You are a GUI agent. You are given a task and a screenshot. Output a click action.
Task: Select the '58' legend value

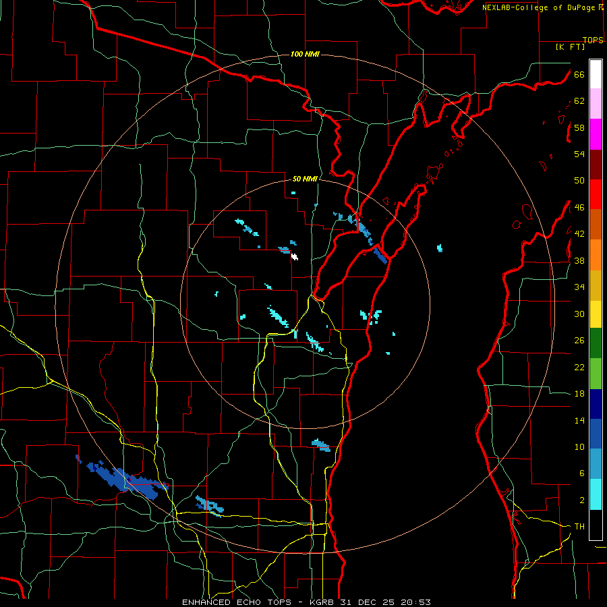coord(579,127)
